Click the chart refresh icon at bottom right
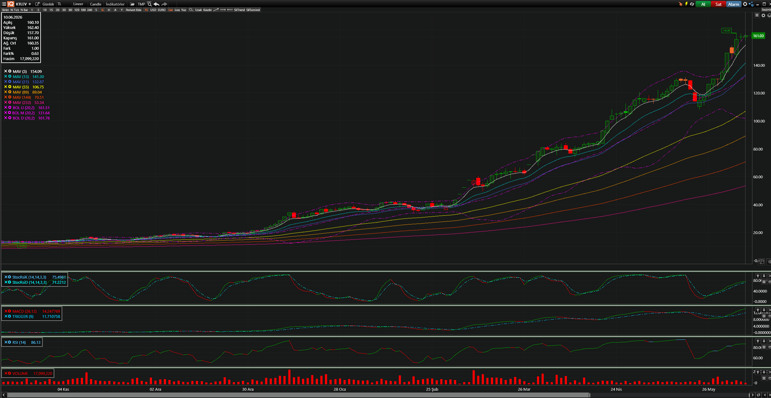Screen dimensions: 771x398 click(758, 395)
